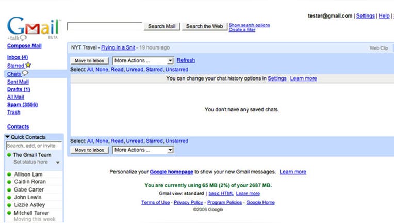Click Learn more in the chat history notice
Screen dimensions: 394x223
pyautogui.click(x=304, y=78)
